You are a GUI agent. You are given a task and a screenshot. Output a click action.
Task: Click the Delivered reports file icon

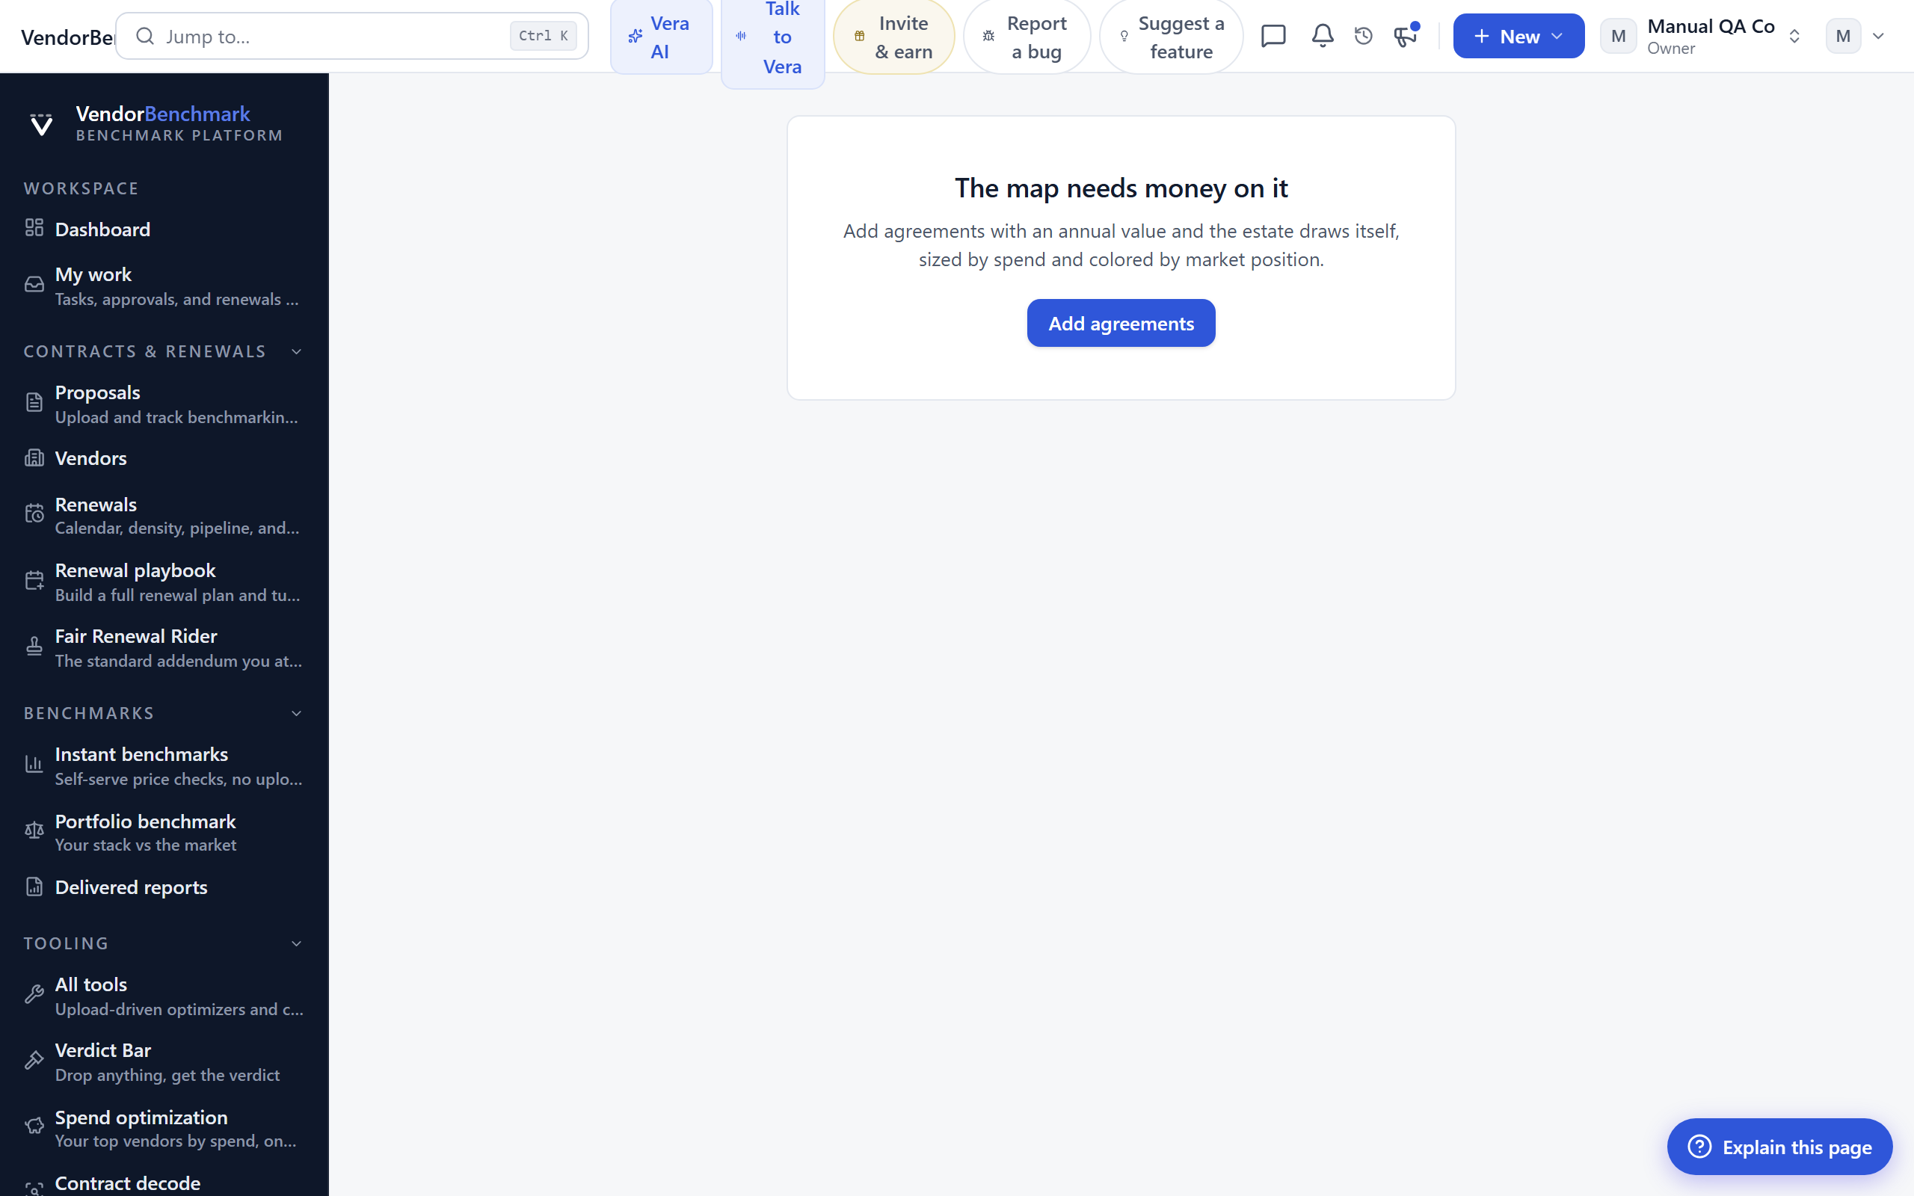coord(34,887)
